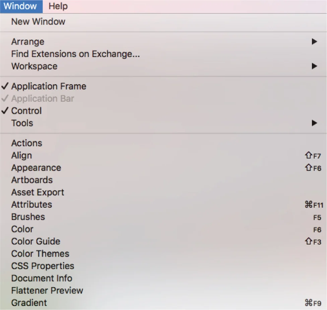
Task: Show the Brushes panel
Action: (163, 217)
